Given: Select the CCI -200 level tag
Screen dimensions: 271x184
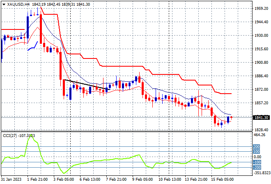Looking at the screenshot, I should 257,168.
